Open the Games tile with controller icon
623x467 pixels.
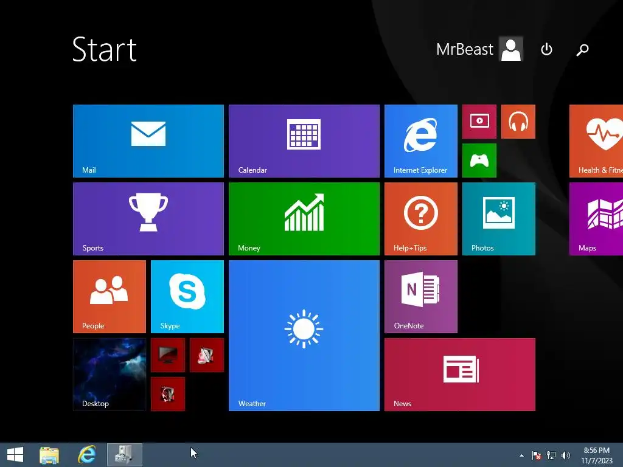479,161
